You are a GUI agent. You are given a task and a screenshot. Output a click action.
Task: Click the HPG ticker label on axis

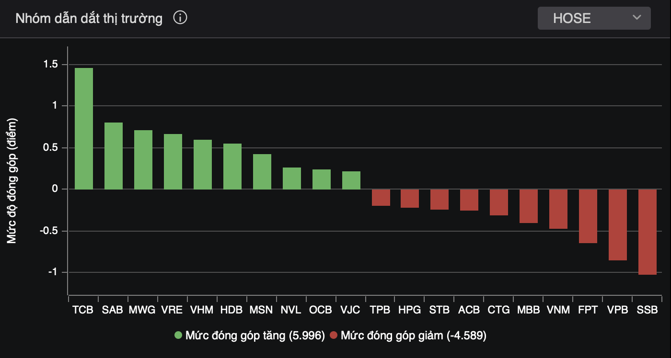pos(410,310)
